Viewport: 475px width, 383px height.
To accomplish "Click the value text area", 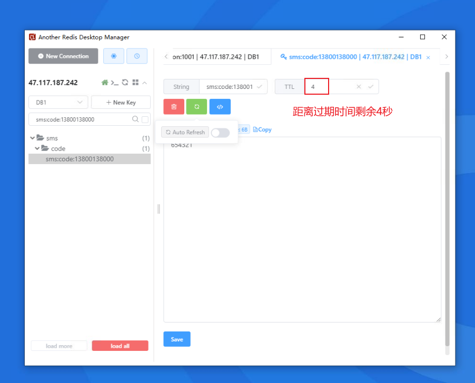I will [x=302, y=229].
